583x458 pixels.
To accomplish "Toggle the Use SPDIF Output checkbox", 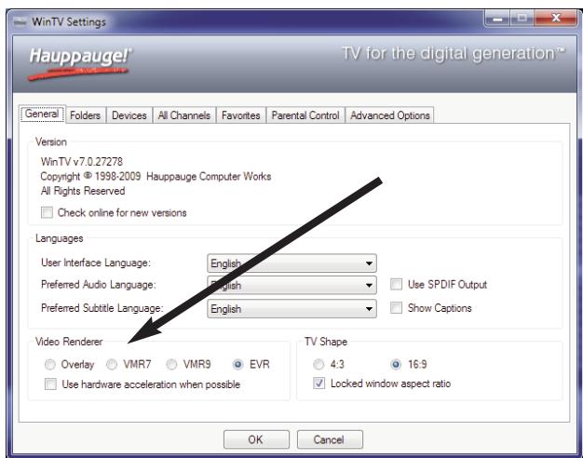I will coord(396,285).
